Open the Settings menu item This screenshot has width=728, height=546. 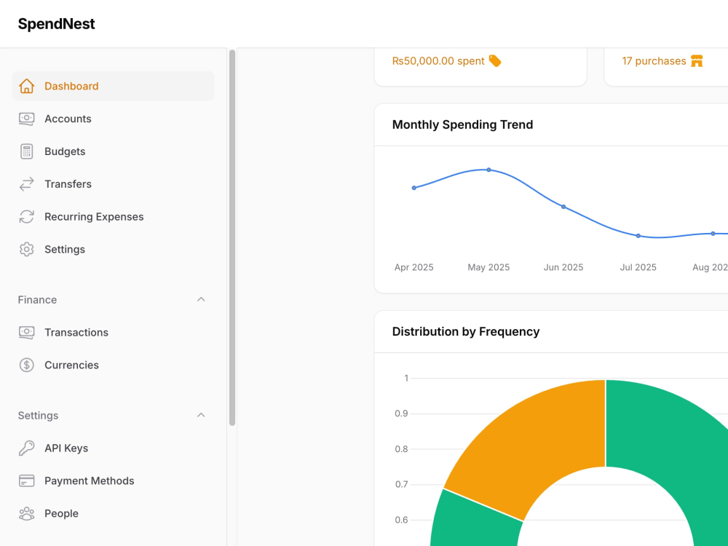click(113, 249)
